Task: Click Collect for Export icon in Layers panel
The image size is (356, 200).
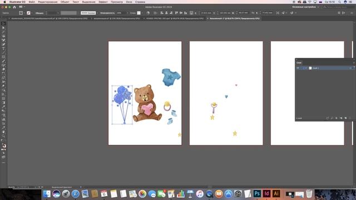Action: [328, 118]
